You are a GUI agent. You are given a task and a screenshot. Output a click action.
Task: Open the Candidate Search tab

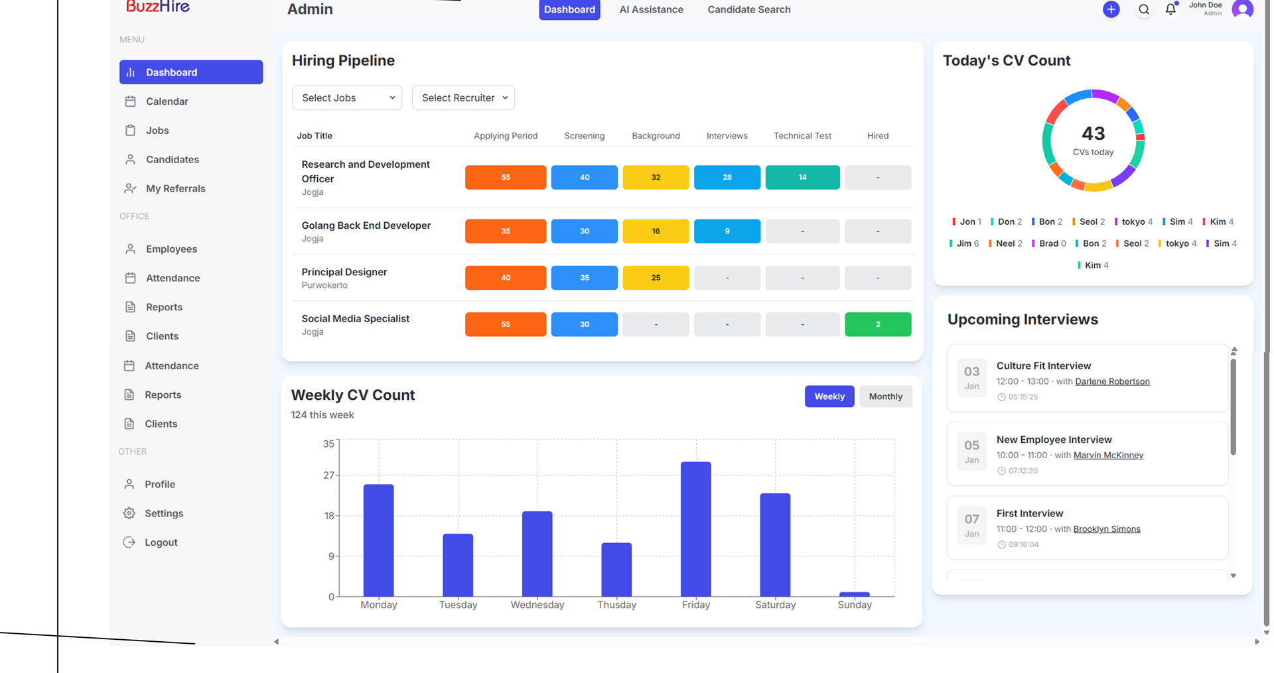tap(748, 9)
